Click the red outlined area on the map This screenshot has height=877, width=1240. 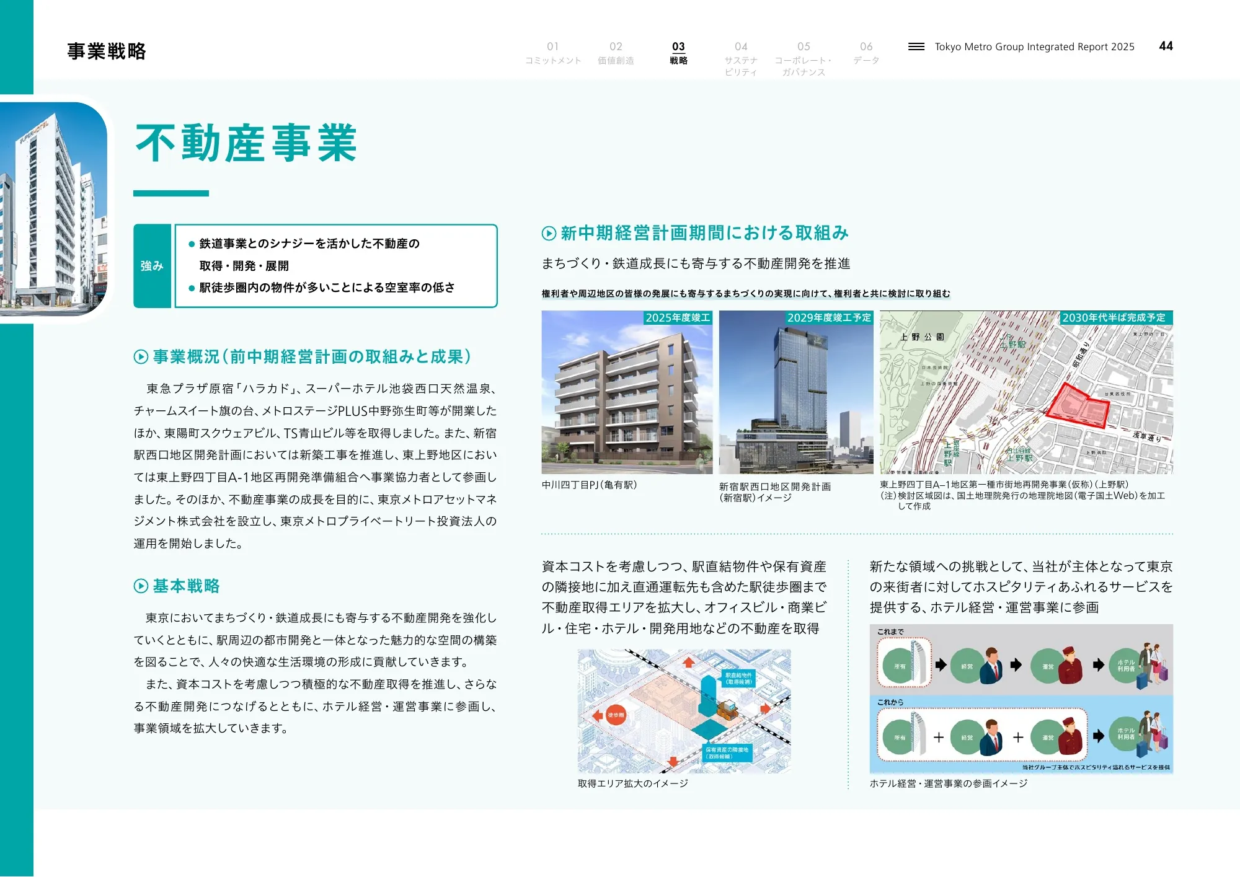(x=1079, y=406)
